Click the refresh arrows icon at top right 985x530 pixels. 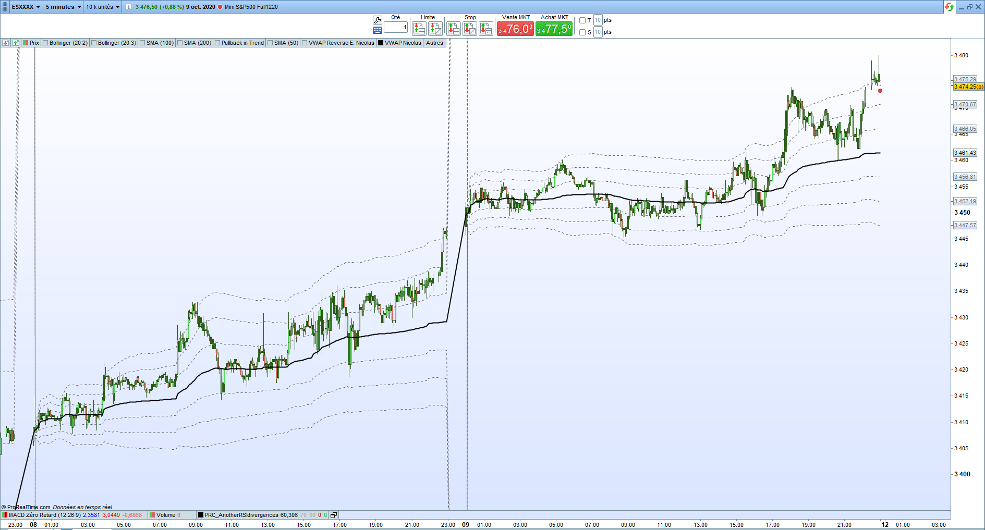click(950, 7)
